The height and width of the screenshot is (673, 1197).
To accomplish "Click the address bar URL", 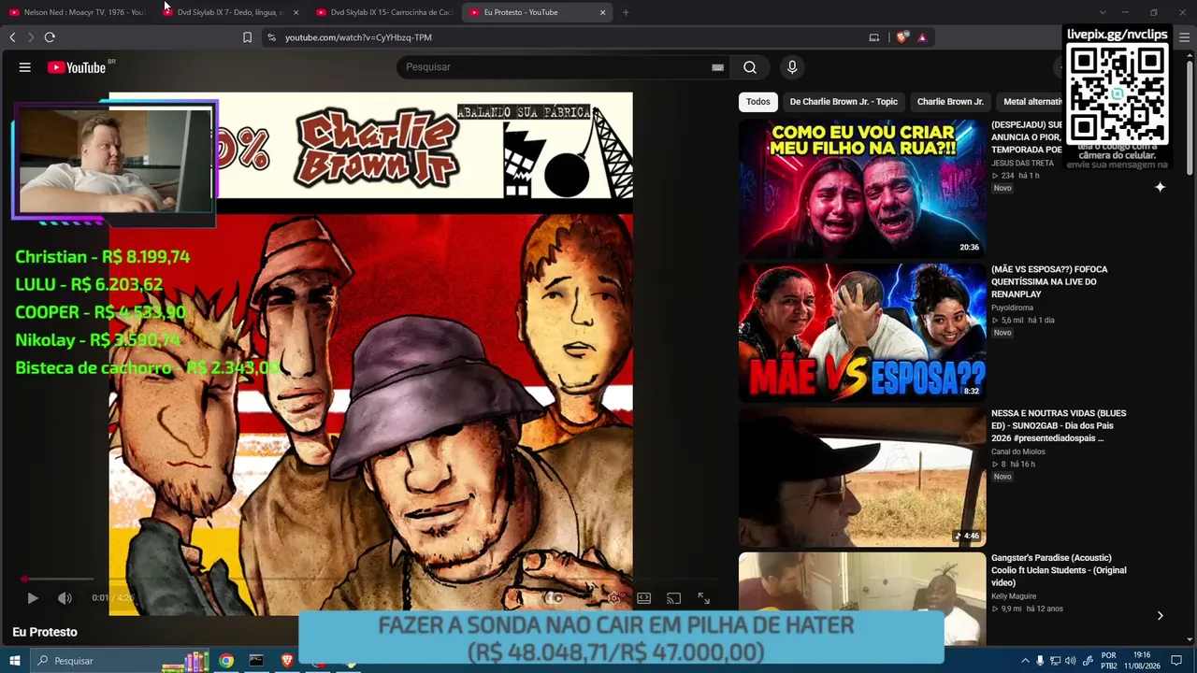I will pos(358,37).
